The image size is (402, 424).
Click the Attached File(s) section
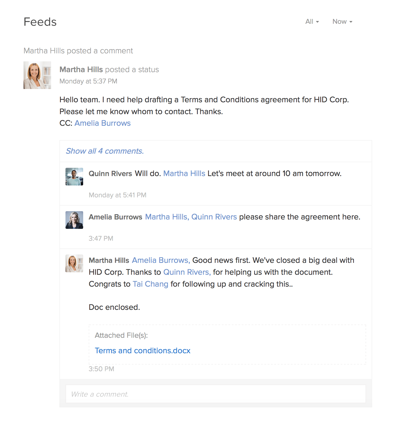tap(121, 335)
